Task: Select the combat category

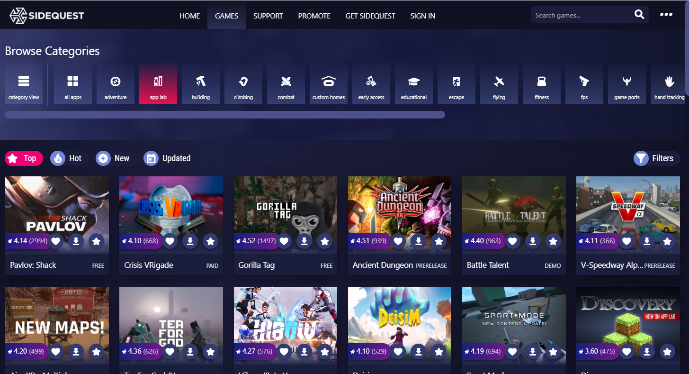Action: (x=286, y=83)
